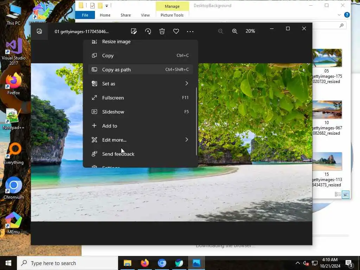Viewport: 360px width, 270px height.
Task: Click the muted volume tray icon
Action: click(x=306, y=263)
